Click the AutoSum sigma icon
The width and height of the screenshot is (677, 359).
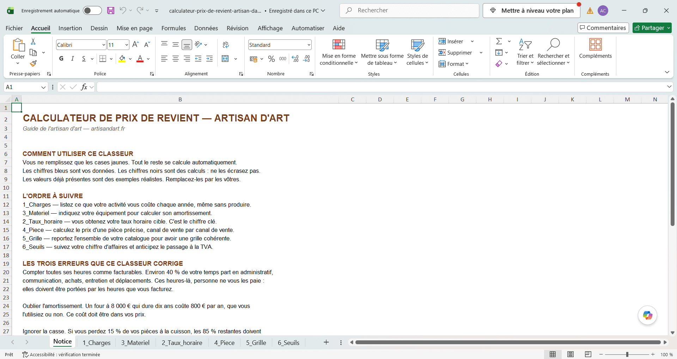[x=499, y=42]
